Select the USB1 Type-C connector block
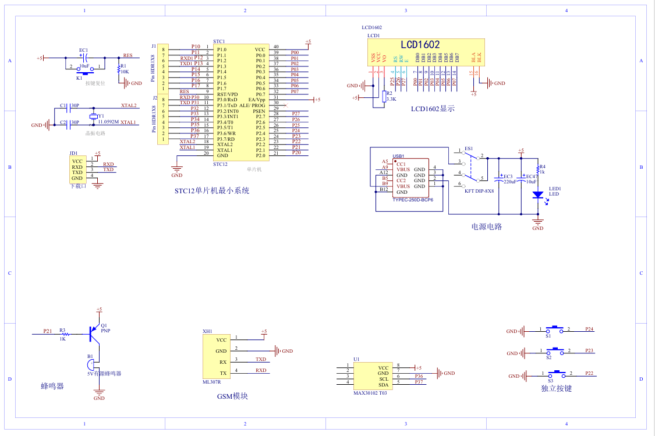 pyautogui.click(x=402, y=179)
